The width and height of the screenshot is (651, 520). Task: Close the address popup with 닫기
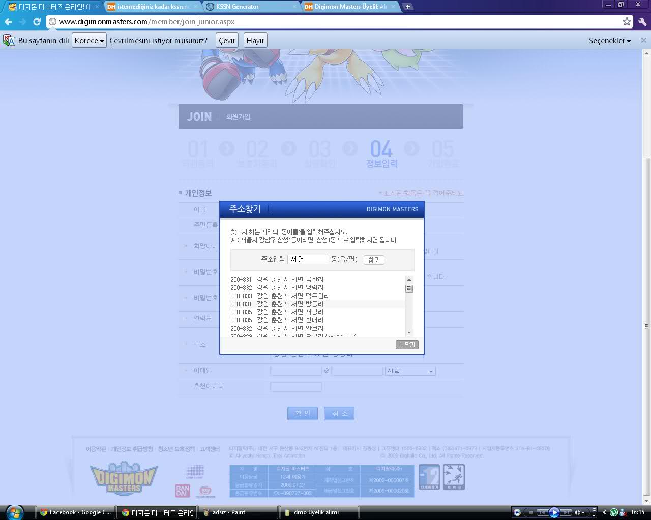tap(407, 345)
